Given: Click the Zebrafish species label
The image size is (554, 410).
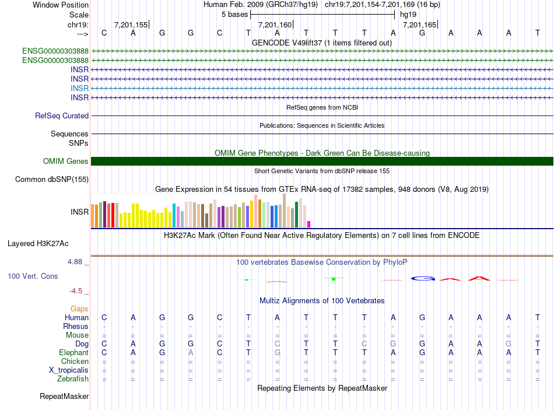Looking at the screenshot, I should click(73, 379).
